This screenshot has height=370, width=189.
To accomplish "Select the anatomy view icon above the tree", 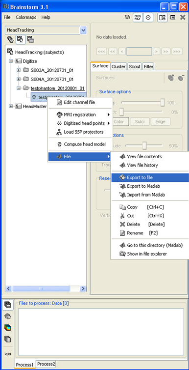I will coord(10,39).
